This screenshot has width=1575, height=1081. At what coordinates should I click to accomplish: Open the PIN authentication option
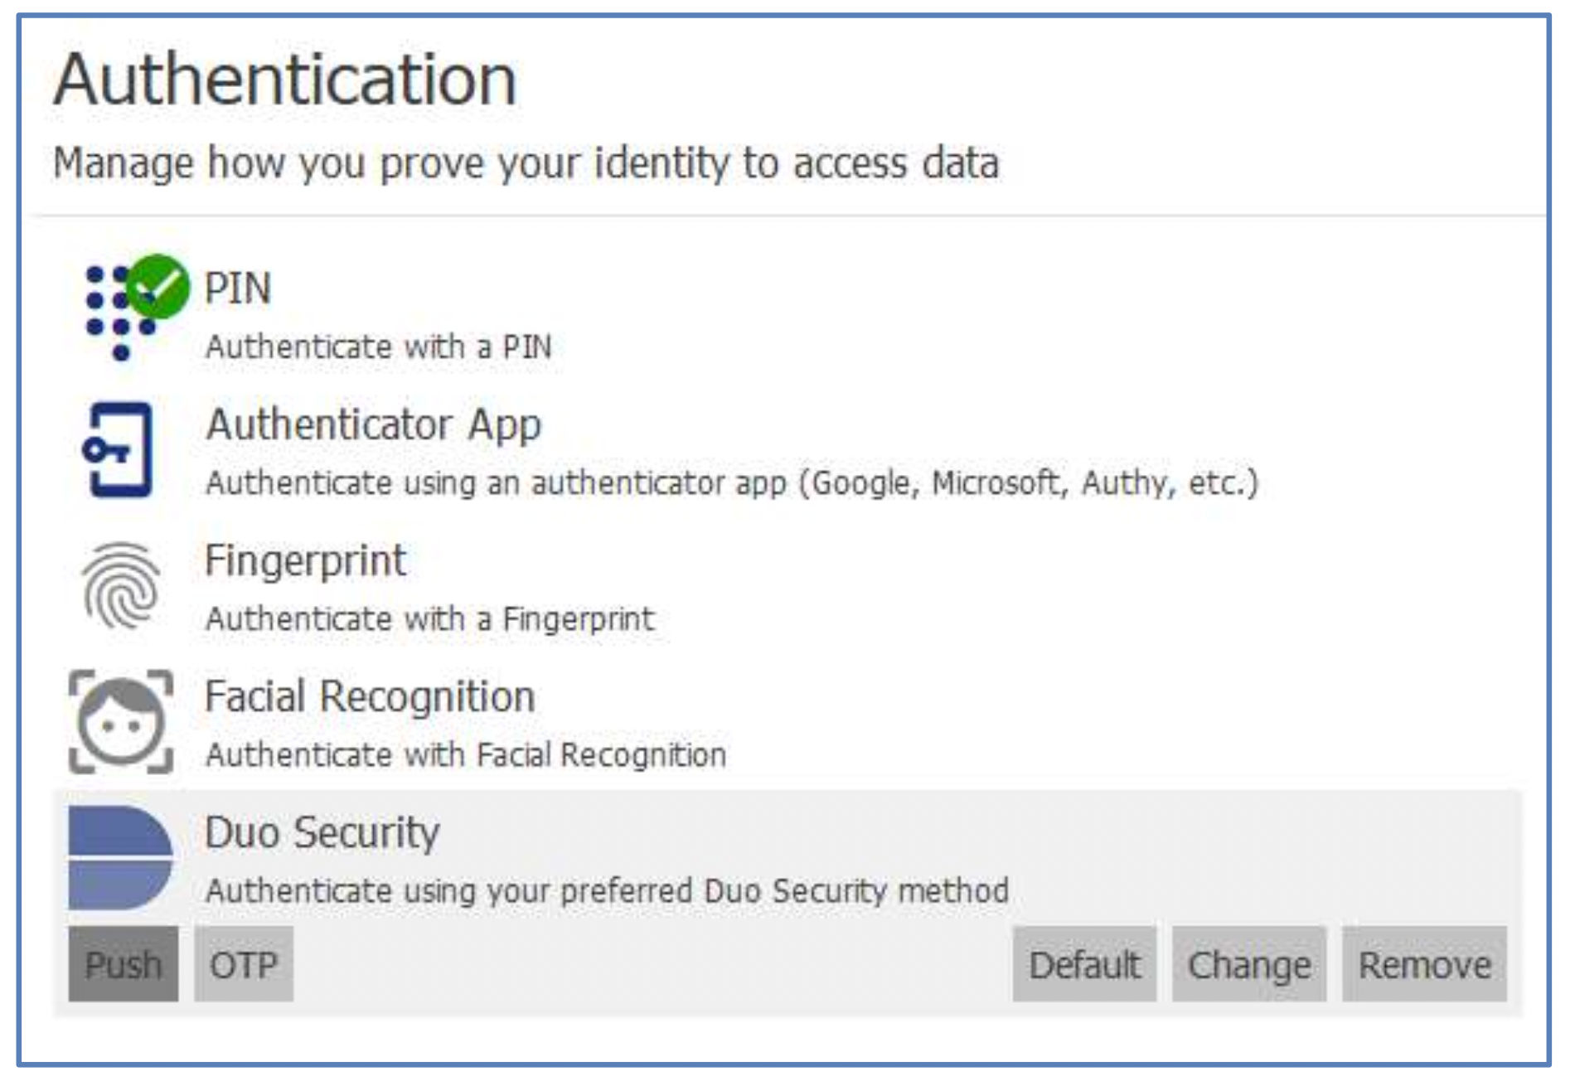pyautogui.click(x=238, y=288)
